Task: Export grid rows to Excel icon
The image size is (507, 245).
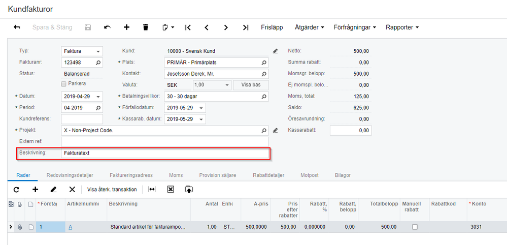Action: [x=171, y=189]
